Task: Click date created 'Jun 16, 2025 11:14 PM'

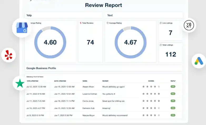Action: pyautogui.click(x=64, y=101)
